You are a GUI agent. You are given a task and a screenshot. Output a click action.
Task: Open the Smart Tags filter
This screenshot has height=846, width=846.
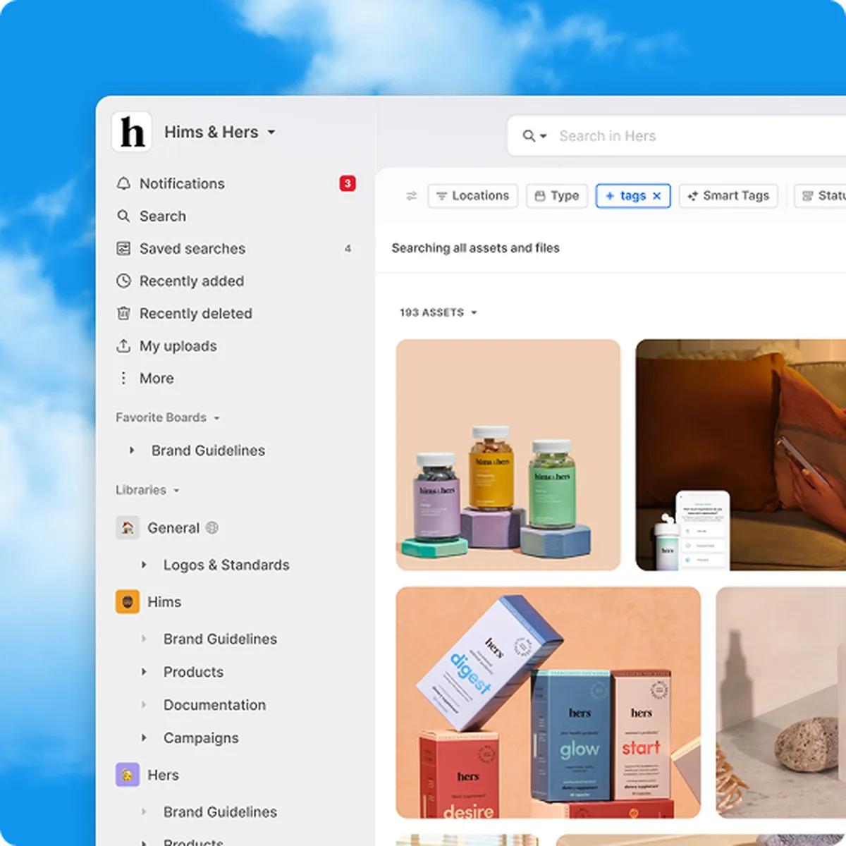click(728, 195)
